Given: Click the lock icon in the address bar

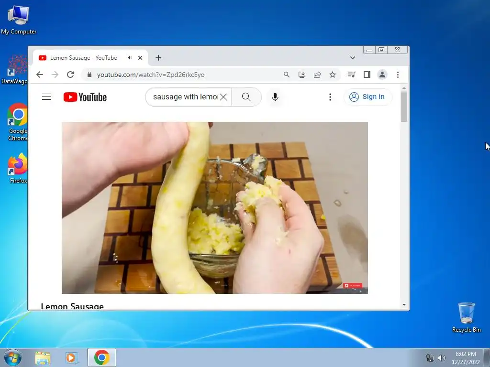Looking at the screenshot, I should coord(89,75).
